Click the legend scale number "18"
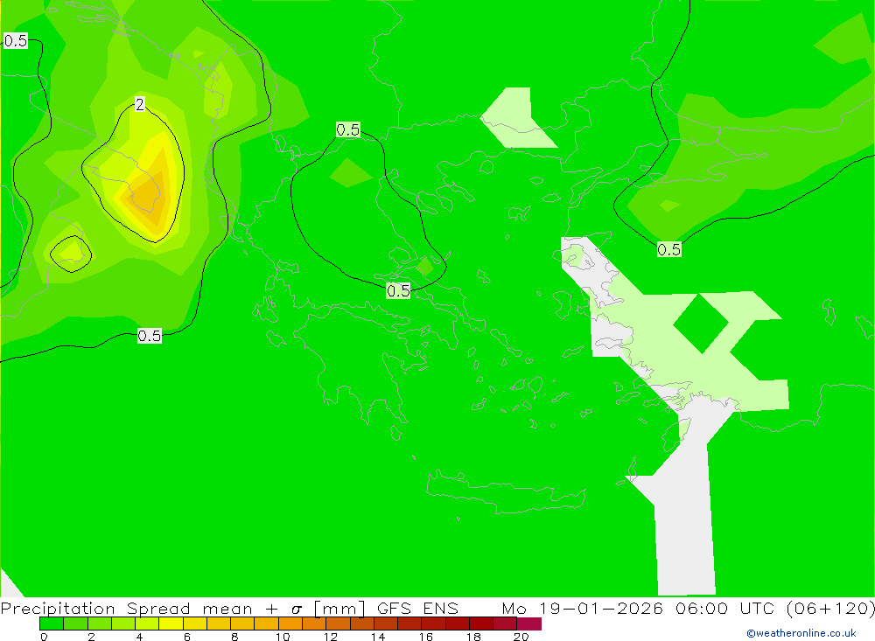Viewport: 875px width, 641px height. (473, 637)
